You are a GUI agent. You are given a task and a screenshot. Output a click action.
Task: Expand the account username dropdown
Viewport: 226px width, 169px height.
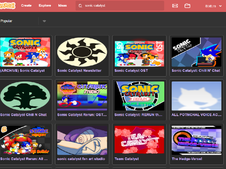click(x=213, y=6)
